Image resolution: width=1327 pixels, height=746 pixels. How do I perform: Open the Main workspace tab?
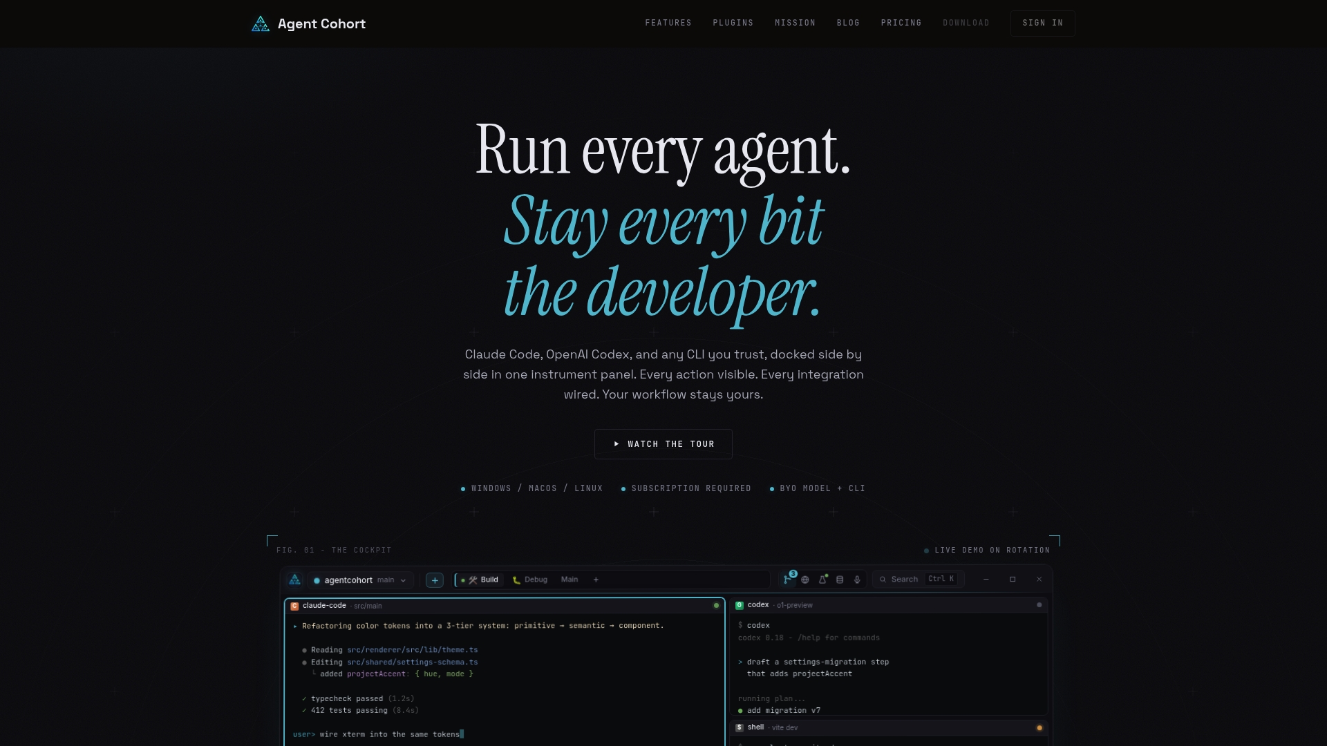pos(570,580)
